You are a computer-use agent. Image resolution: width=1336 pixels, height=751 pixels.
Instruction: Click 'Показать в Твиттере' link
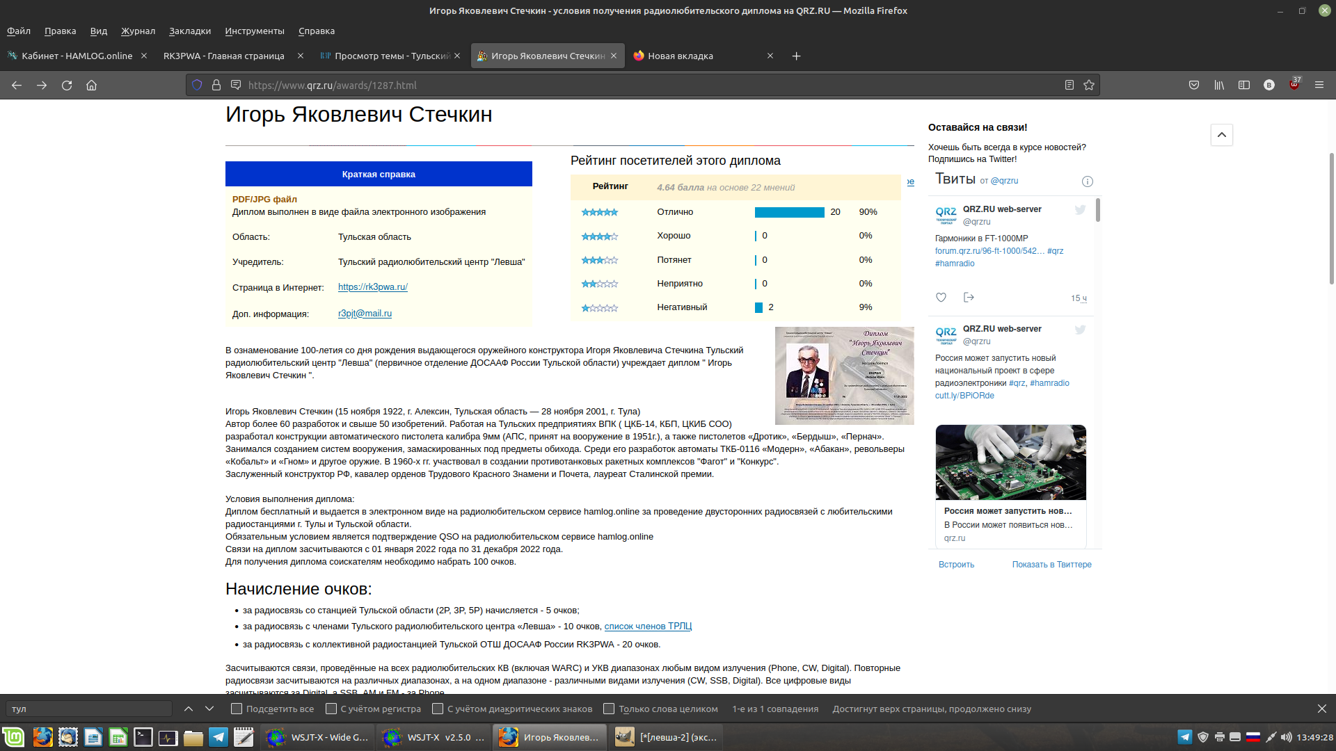coord(1051,565)
